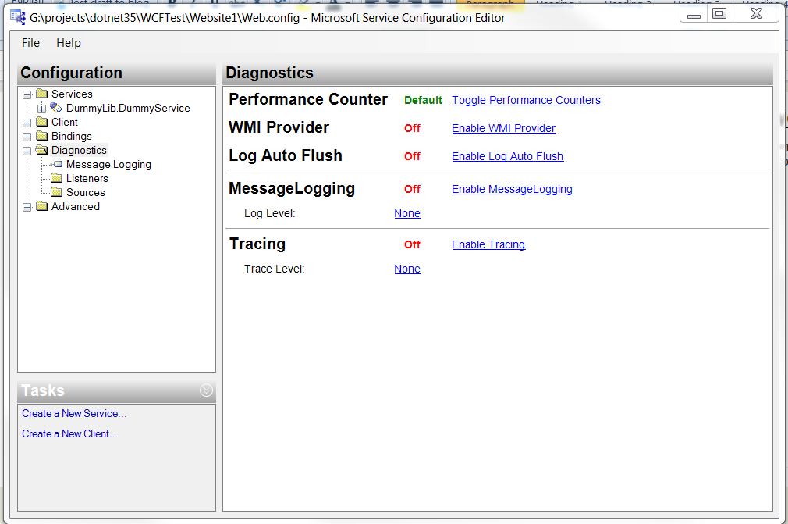Click the Performance Counter Default status
This screenshot has height=524, width=788.
point(423,100)
